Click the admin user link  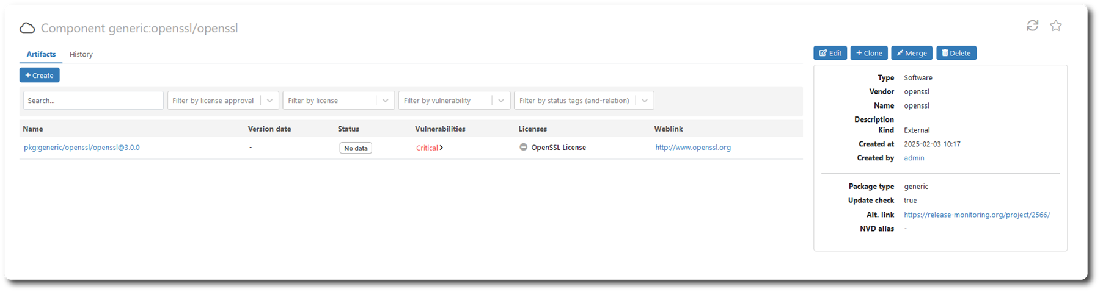click(914, 158)
